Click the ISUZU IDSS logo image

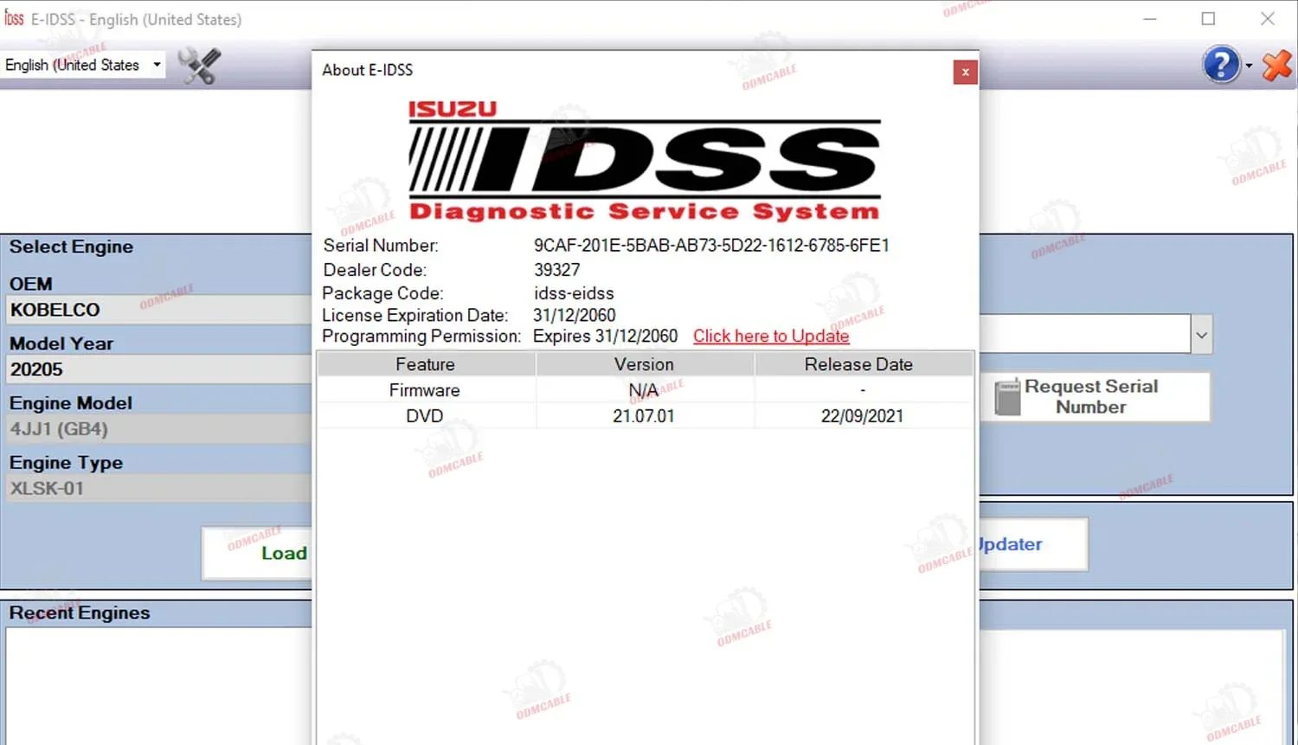[645, 161]
